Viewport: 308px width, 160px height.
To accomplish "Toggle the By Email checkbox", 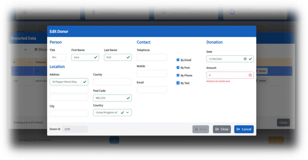I will (x=178, y=60).
